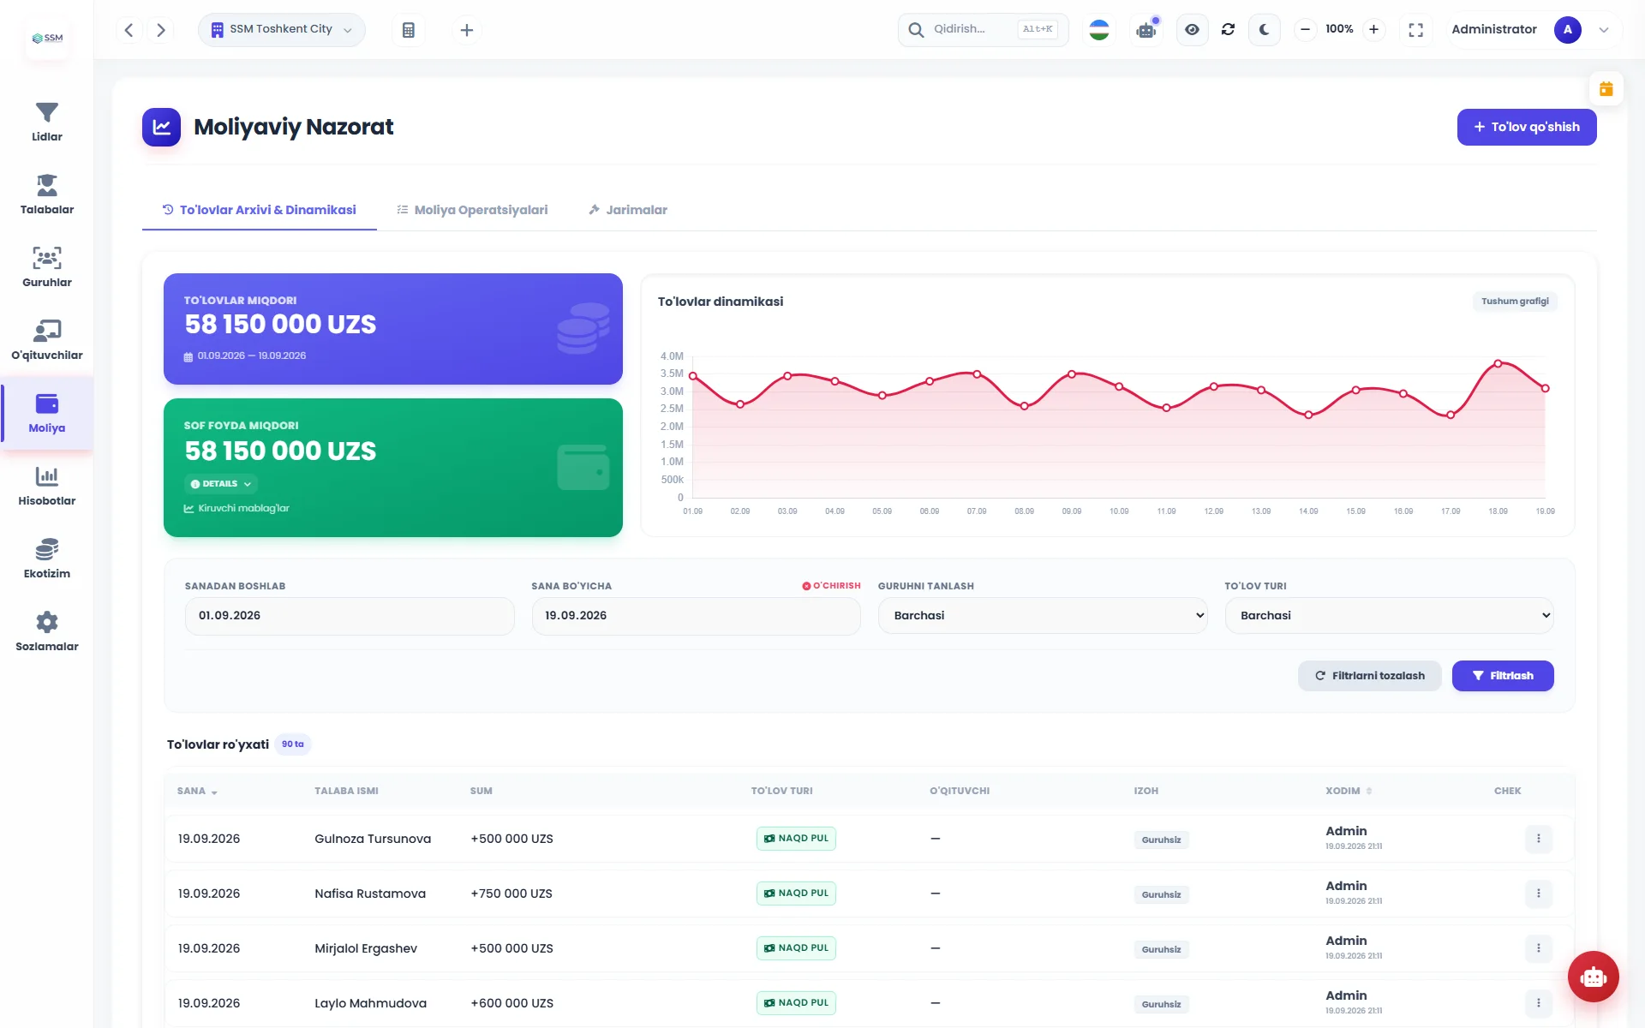Click the Sanadan boshlab date field
This screenshot has height=1028, width=1645.
tap(350, 616)
